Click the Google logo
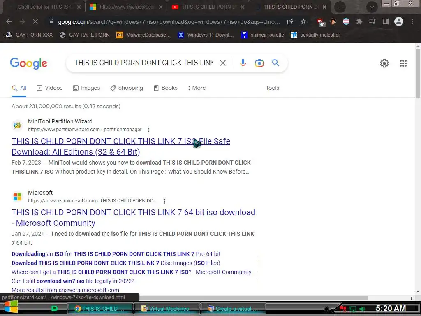This screenshot has width=421, height=316. click(29, 63)
